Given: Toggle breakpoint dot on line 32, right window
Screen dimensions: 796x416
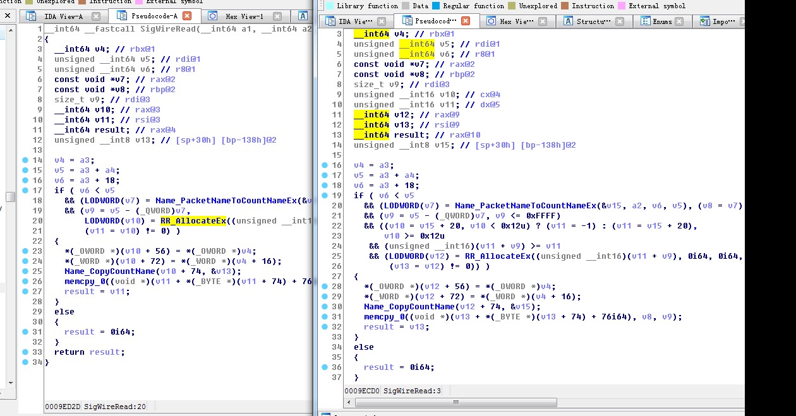Looking at the screenshot, I should 325,327.
